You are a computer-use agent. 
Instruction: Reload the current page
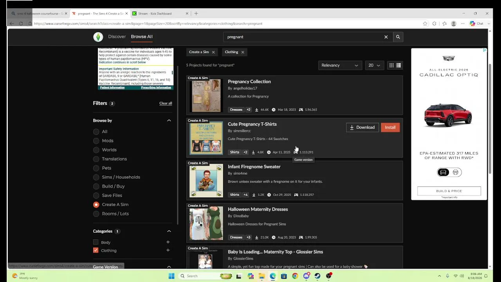point(21,23)
